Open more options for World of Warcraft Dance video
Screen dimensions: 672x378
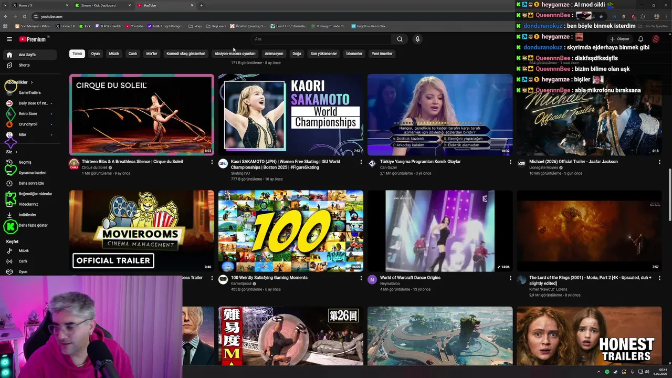[510, 278]
